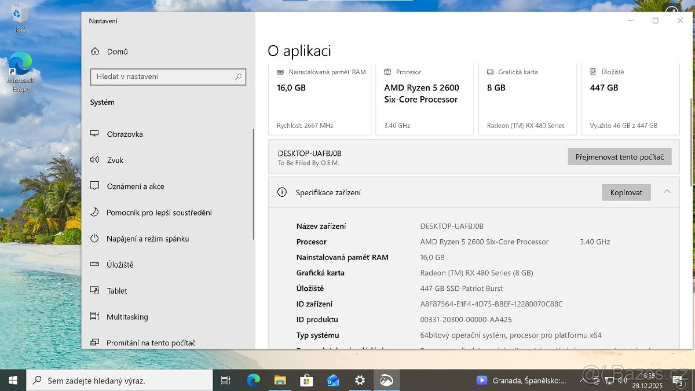Collapse the Specifikace zařízení section

[667, 192]
